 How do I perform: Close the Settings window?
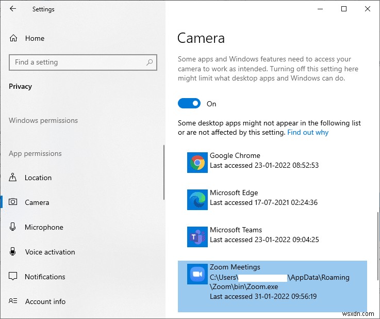(368, 9)
